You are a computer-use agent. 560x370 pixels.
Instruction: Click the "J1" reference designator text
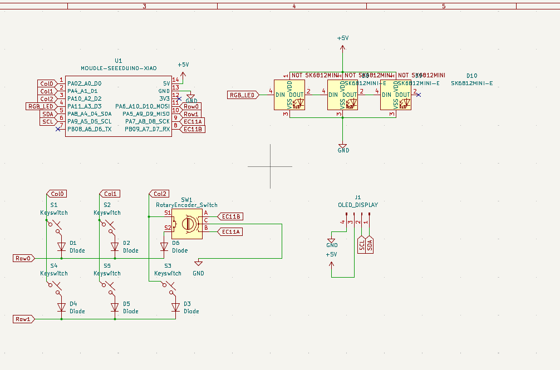pyautogui.click(x=358, y=198)
